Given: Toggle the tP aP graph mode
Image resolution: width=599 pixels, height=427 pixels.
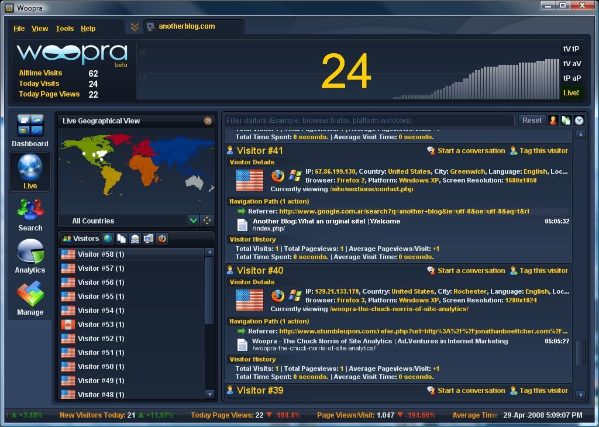Looking at the screenshot, I should pos(571,78).
